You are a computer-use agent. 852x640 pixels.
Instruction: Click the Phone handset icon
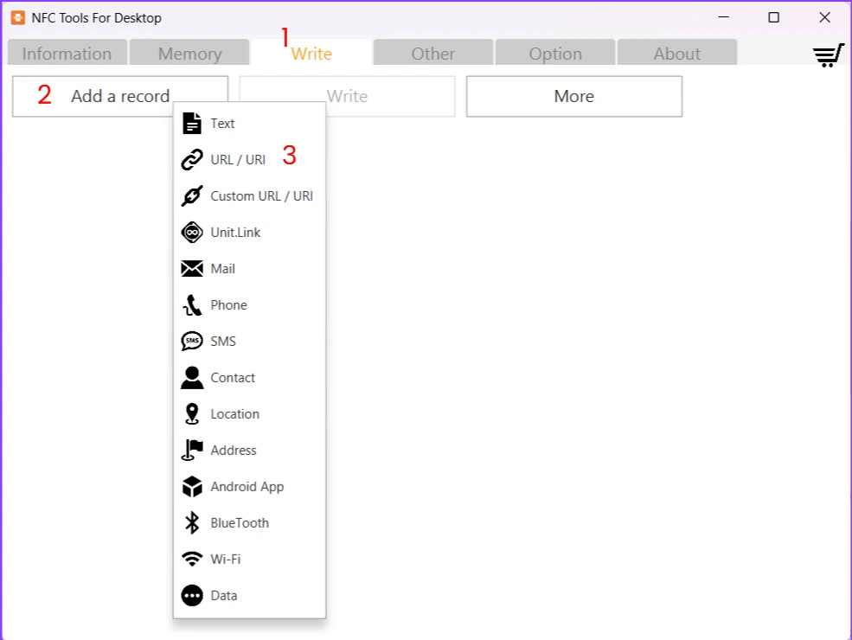[x=192, y=305]
